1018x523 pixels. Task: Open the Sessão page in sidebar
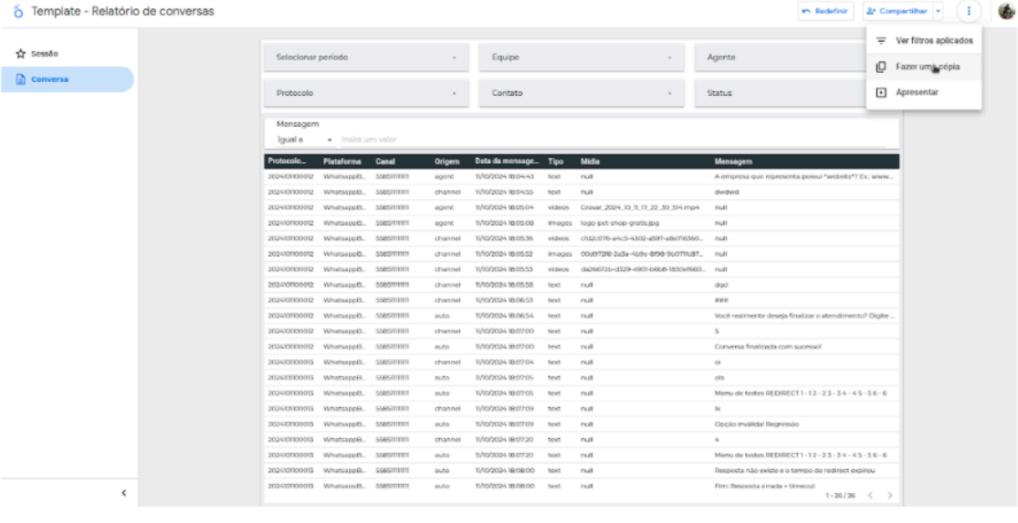pos(68,54)
